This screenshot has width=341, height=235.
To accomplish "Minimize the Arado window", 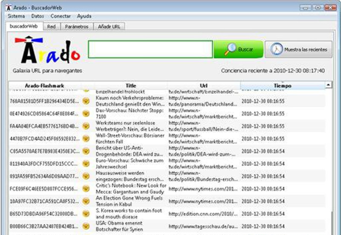I will coord(305,8).
